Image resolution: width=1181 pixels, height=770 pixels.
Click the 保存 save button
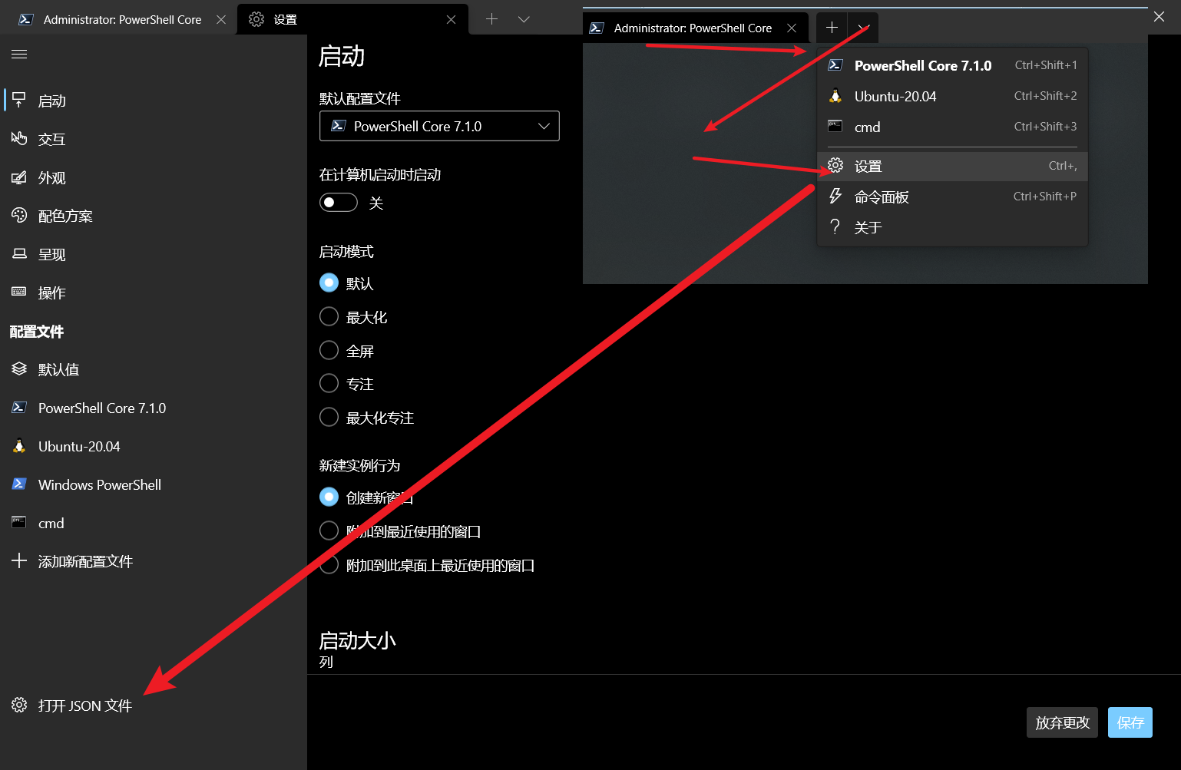point(1130,722)
